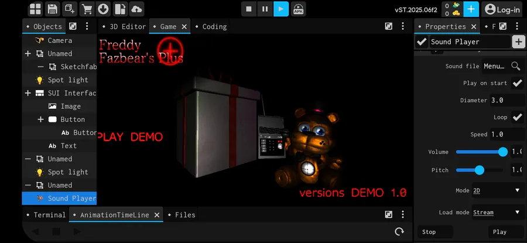This screenshot has width=527, height=243.
Task: Close the Game tab
Action: point(184,26)
